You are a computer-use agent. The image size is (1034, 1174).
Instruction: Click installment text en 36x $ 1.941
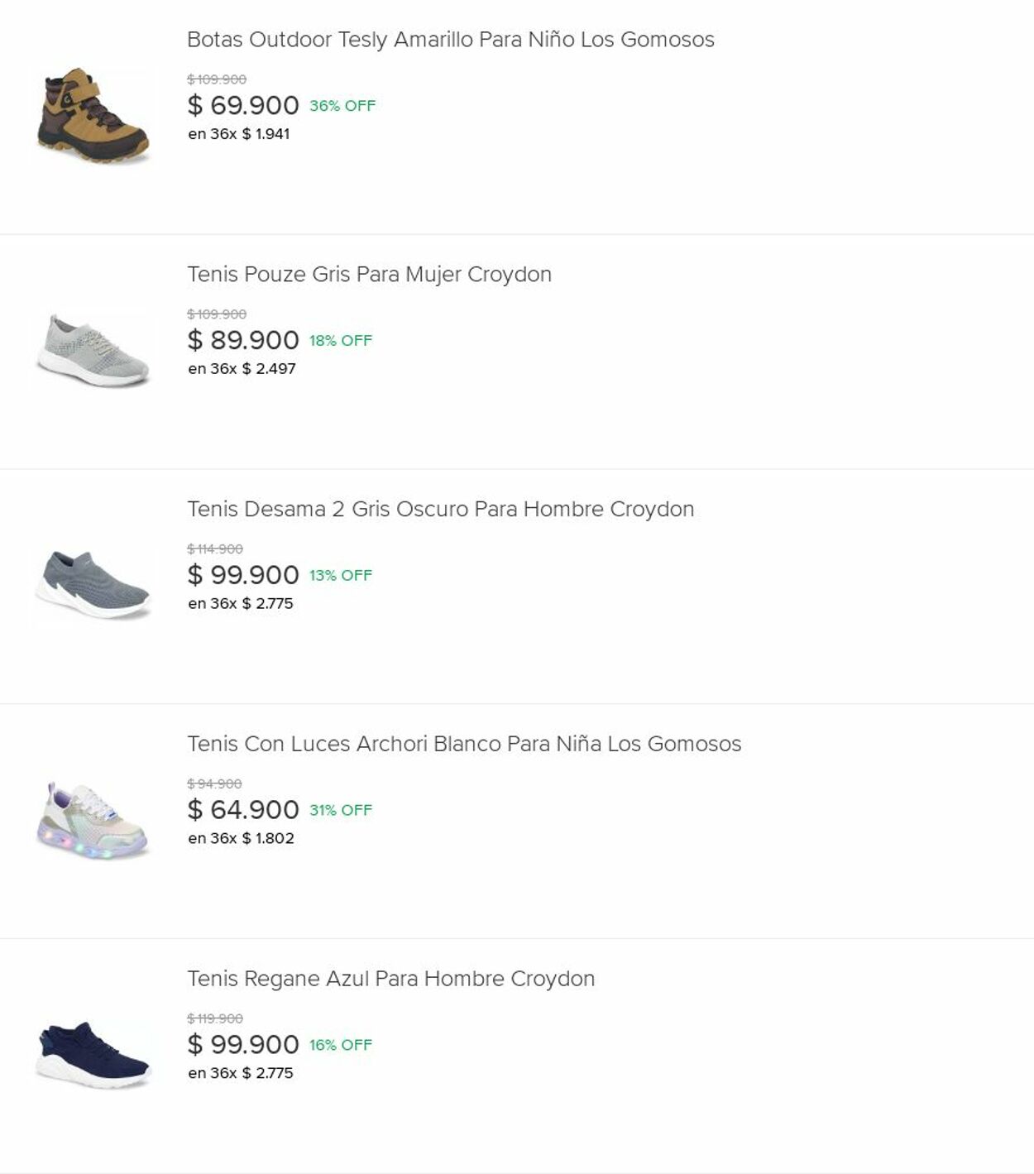pos(238,134)
